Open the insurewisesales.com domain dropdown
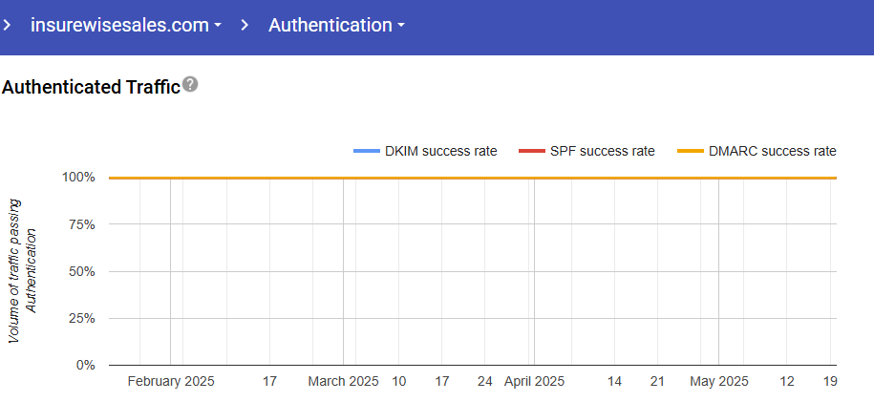 point(119,26)
